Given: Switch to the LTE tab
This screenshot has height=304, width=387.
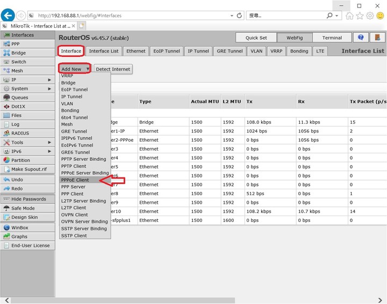Looking at the screenshot, I should [320, 51].
